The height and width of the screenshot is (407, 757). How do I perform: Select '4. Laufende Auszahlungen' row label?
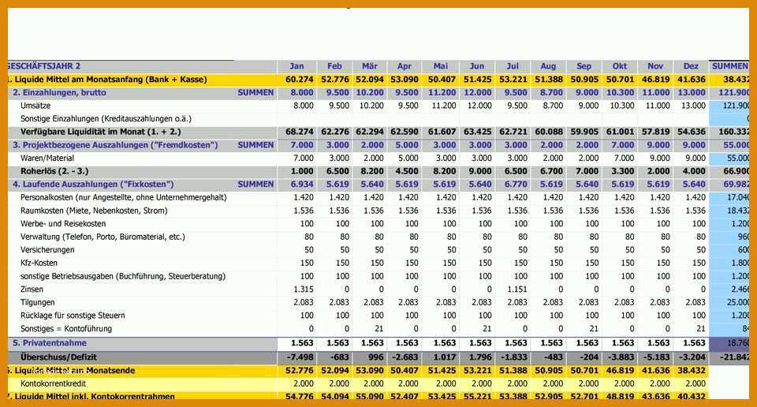[93, 184]
